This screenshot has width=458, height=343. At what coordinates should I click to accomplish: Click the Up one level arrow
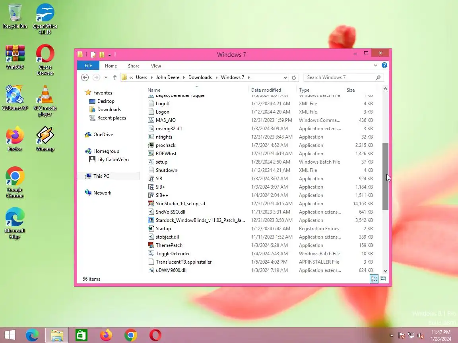point(115,77)
